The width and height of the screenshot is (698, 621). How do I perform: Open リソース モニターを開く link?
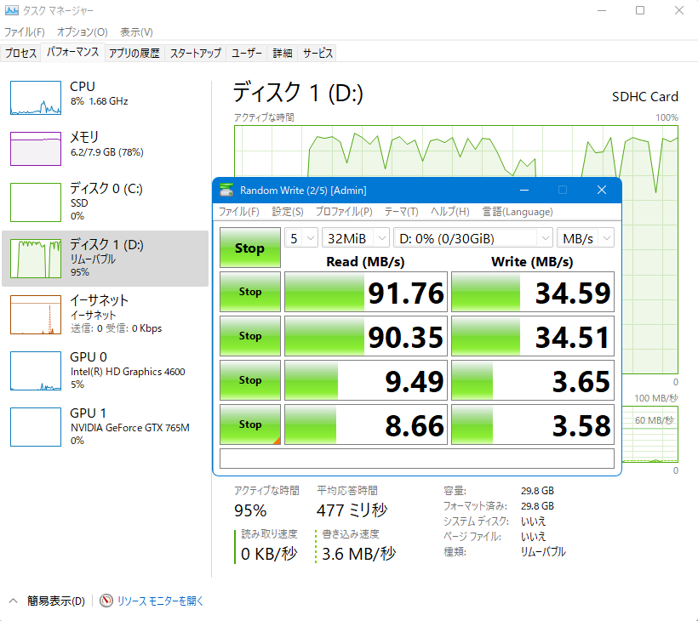(160, 601)
